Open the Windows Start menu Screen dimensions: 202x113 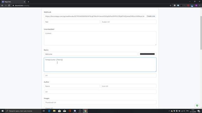[3, 111]
